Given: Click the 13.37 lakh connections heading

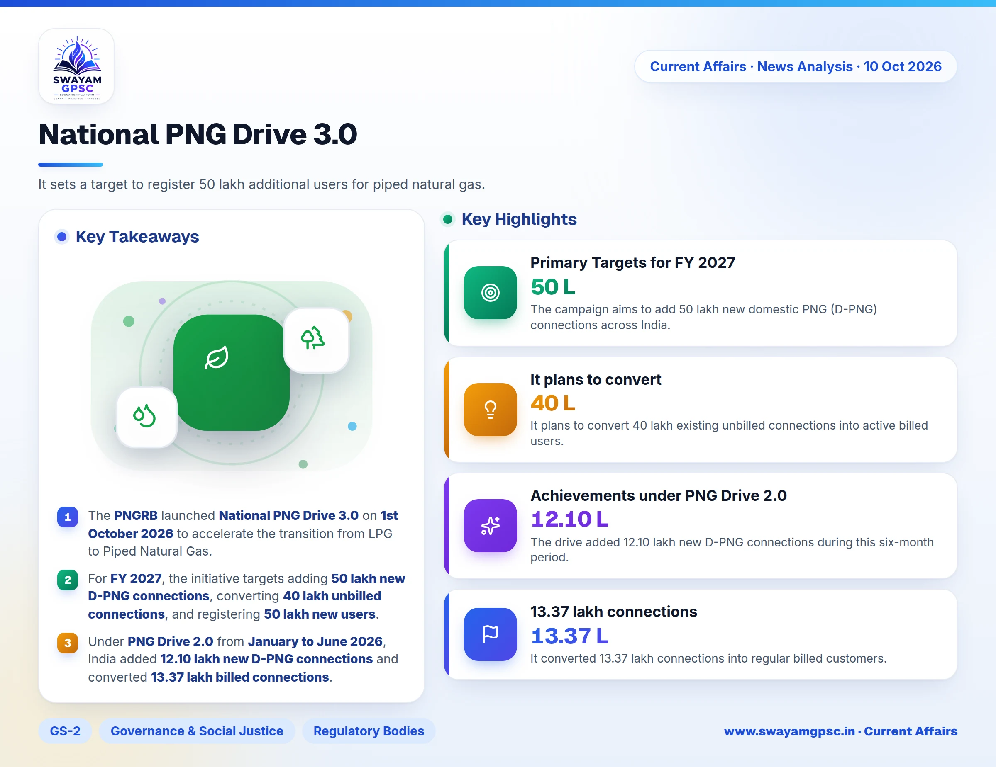Looking at the screenshot, I should (x=614, y=612).
